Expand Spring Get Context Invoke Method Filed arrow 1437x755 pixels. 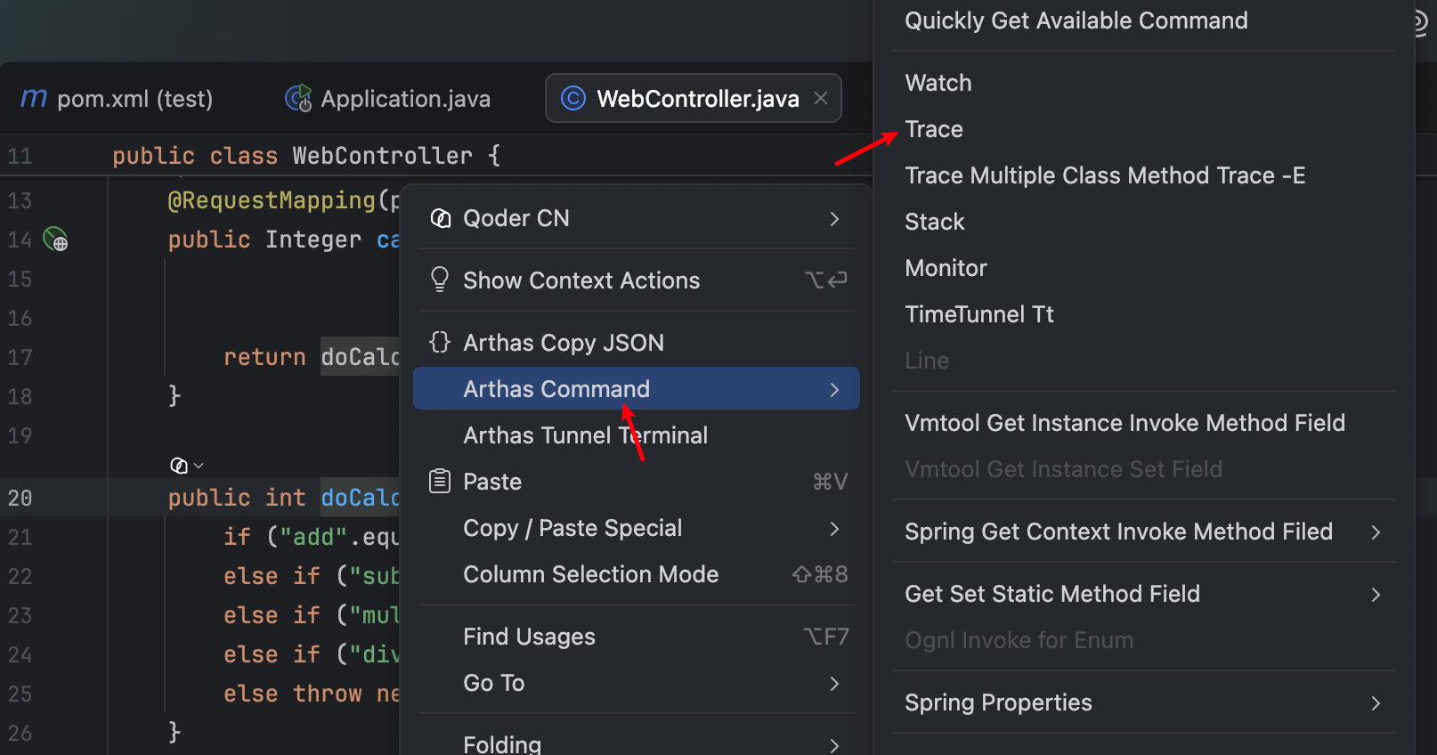pos(1376,532)
